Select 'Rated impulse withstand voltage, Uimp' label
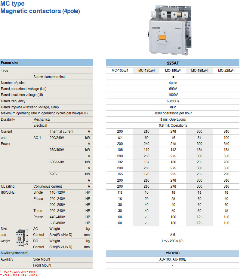The height and width of the screenshot is (278, 240). pyautogui.click(x=30, y=107)
